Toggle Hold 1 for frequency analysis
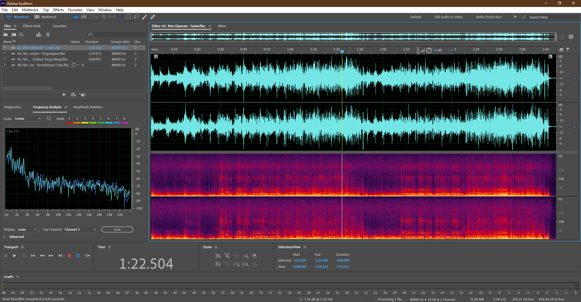The width and height of the screenshot is (581, 302). 69,119
